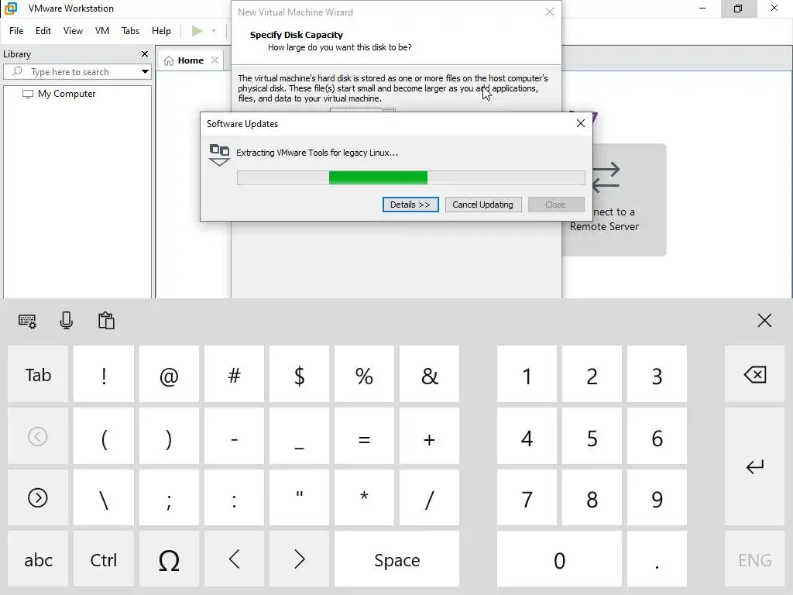Close the touch keyboard with X
Viewport: 793px width, 595px height.
coord(764,320)
